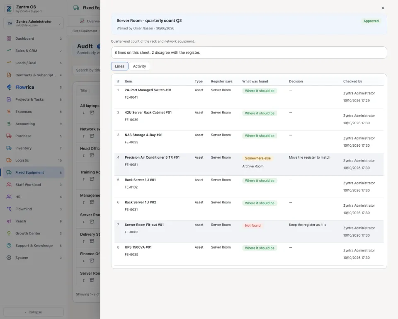Click the 'UPS 1500VA #01' item

[x=138, y=247]
